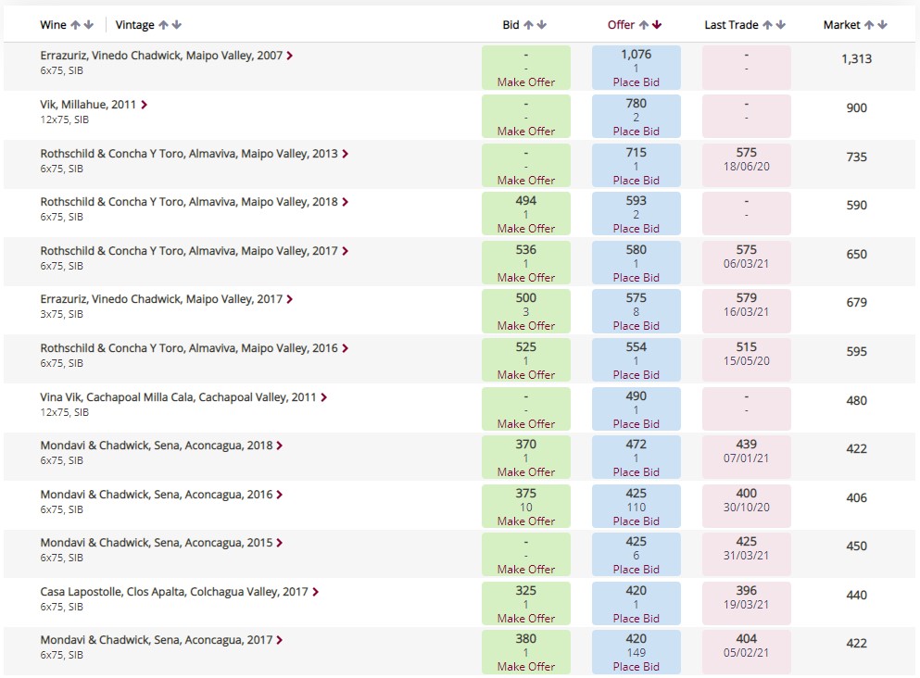Screen dimensions: 920x678
Task: Click market price 900
Action: pyautogui.click(x=857, y=108)
